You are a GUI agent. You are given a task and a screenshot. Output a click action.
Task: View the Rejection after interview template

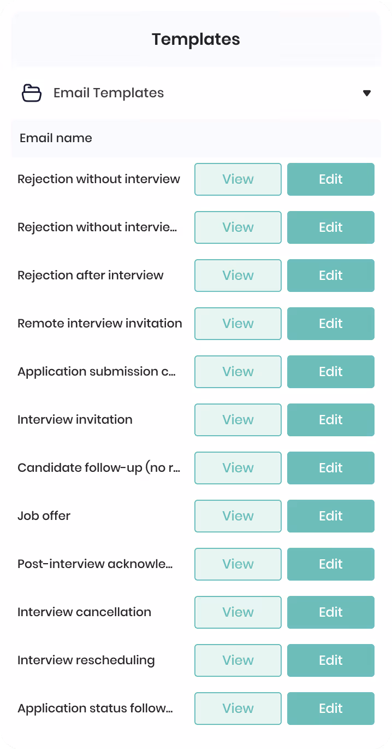[238, 276]
